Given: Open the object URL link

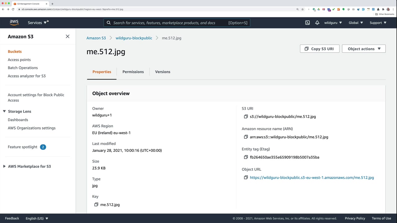Looking at the screenshot, I should pyautogui.click(x=312, y=177).
